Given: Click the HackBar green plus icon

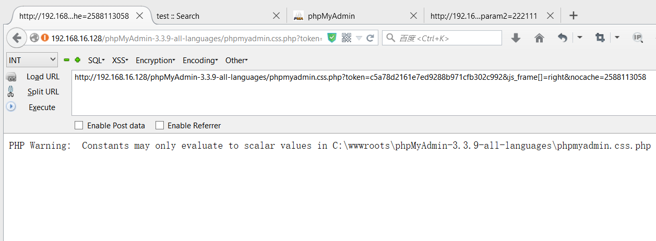Looking at the screenshot, I should [x=78, y=60].
